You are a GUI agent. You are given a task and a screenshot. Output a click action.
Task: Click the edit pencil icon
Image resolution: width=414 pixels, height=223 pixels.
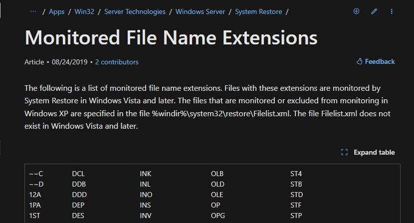pos(374,11)
